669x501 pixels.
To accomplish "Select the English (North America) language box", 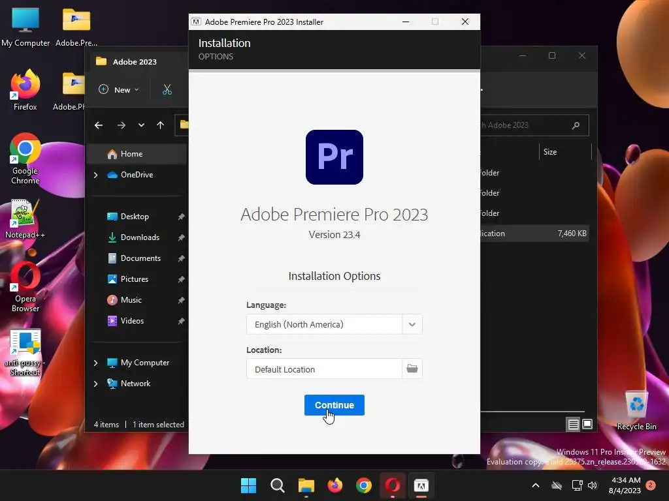I will [x=324, y=324].
